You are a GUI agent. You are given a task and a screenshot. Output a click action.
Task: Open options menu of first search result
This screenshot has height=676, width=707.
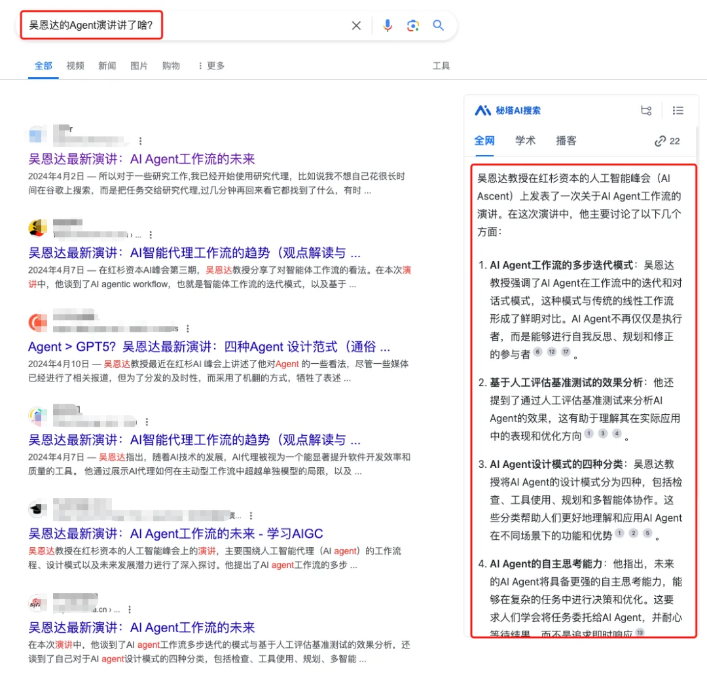tap(141, 141)
